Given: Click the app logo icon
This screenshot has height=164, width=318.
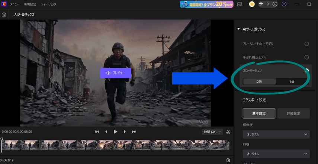Looking at the screenshot, I should tap(4, 4).
